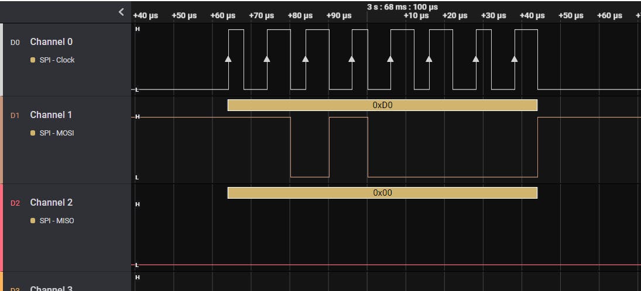Viewport: 641px width, 291px height.
Task: Collapse the channel sidebar using the chevron
Action: click(121, 12)
